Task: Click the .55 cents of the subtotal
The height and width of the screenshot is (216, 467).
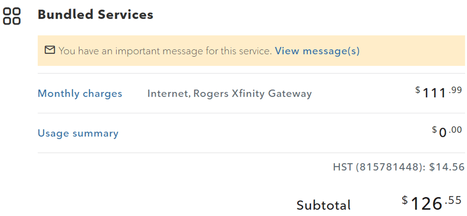Action: tap(453, 200)
